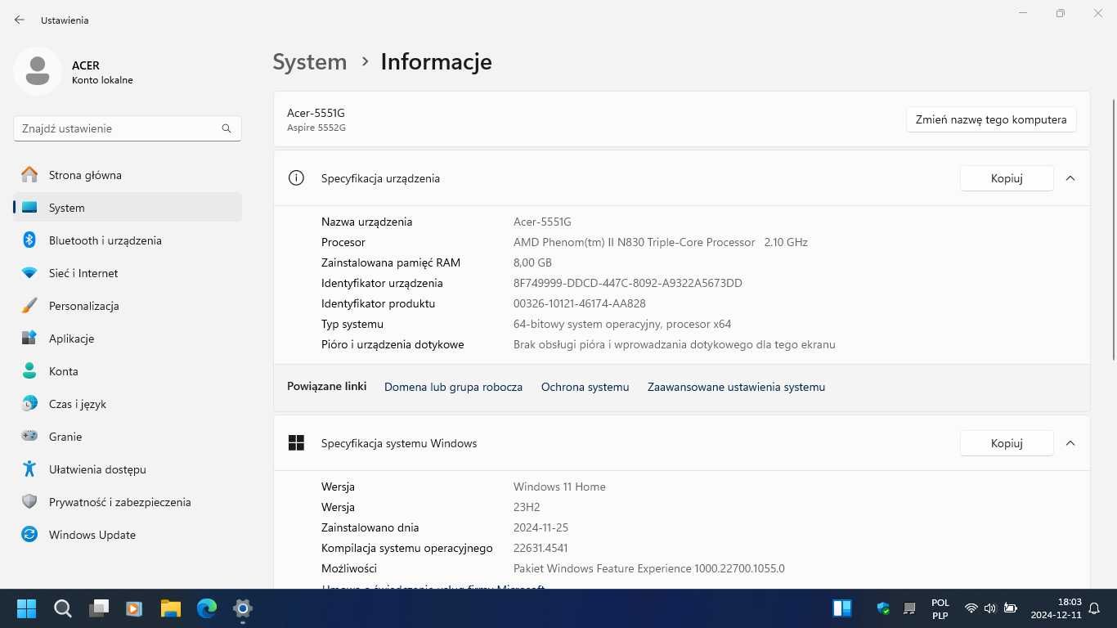1117x628 pixels.
Task: Go to Sieć i Internet settings
Action: click(128, 272)
